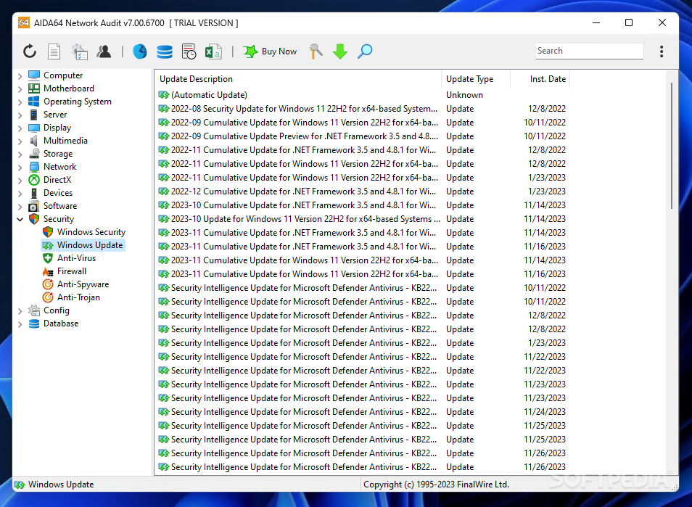Open the blue pie chart statistics icon
The height and width of the screenshot is (507, 692).
point(140,51)
